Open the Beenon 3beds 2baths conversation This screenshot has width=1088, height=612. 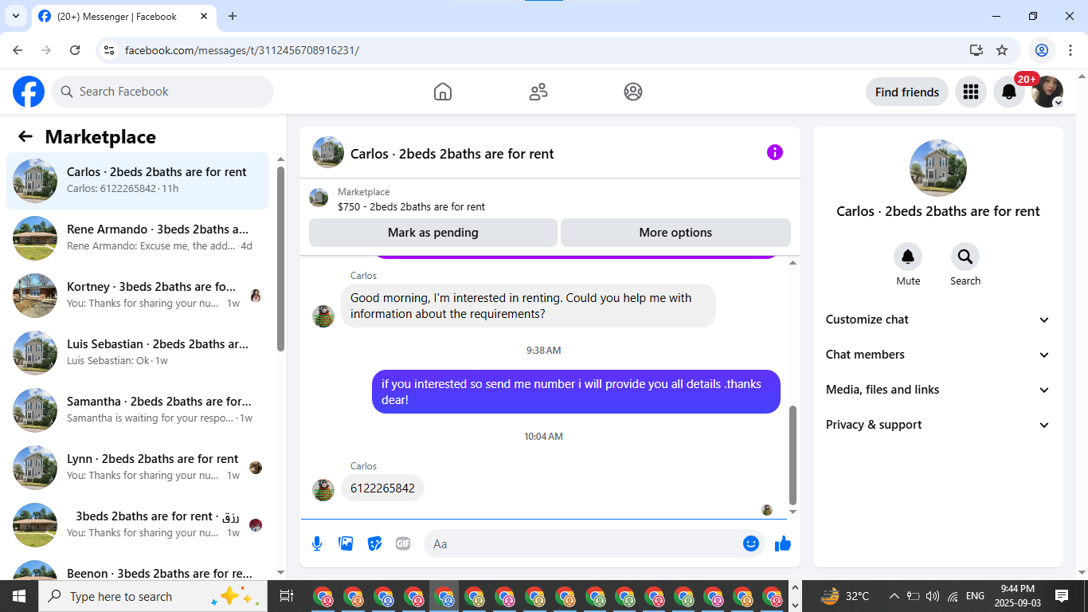pos(138,570)
